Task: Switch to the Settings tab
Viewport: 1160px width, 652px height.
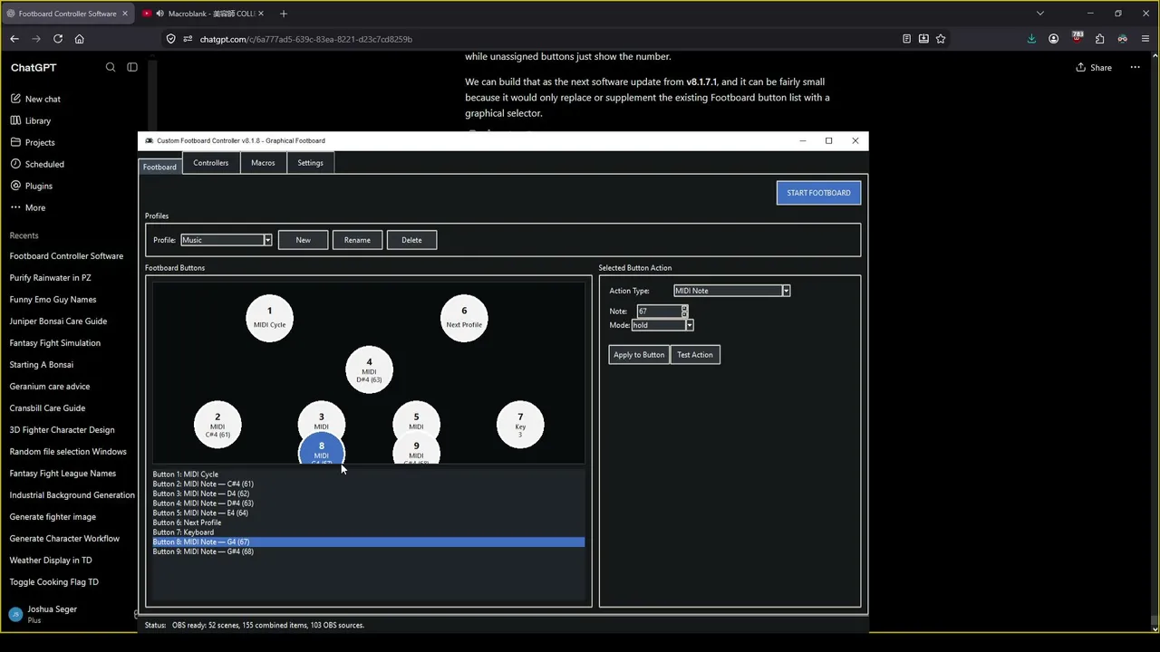Action: click(x=310, y=163)
